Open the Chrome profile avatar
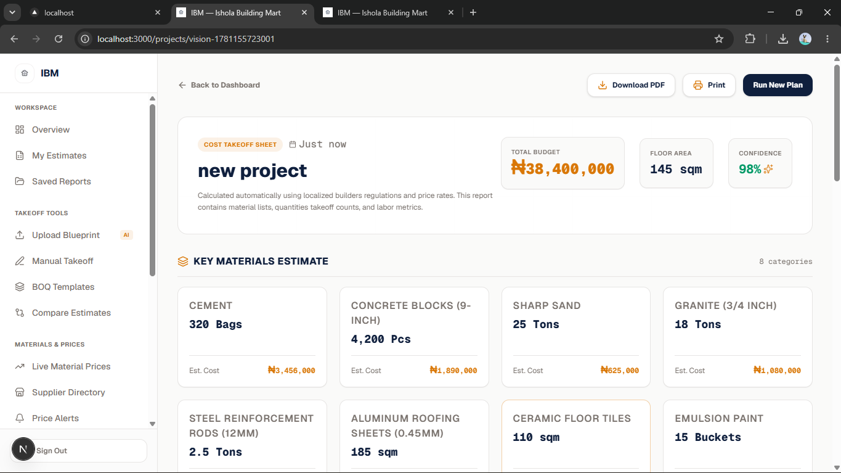 pos(805,39)
